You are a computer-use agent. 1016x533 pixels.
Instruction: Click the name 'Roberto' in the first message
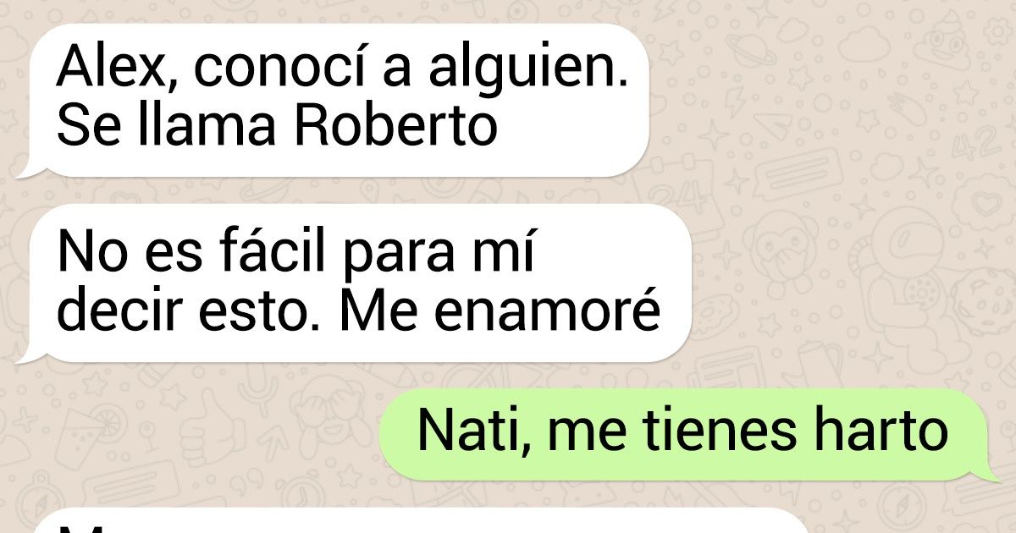tap(395, 127)
